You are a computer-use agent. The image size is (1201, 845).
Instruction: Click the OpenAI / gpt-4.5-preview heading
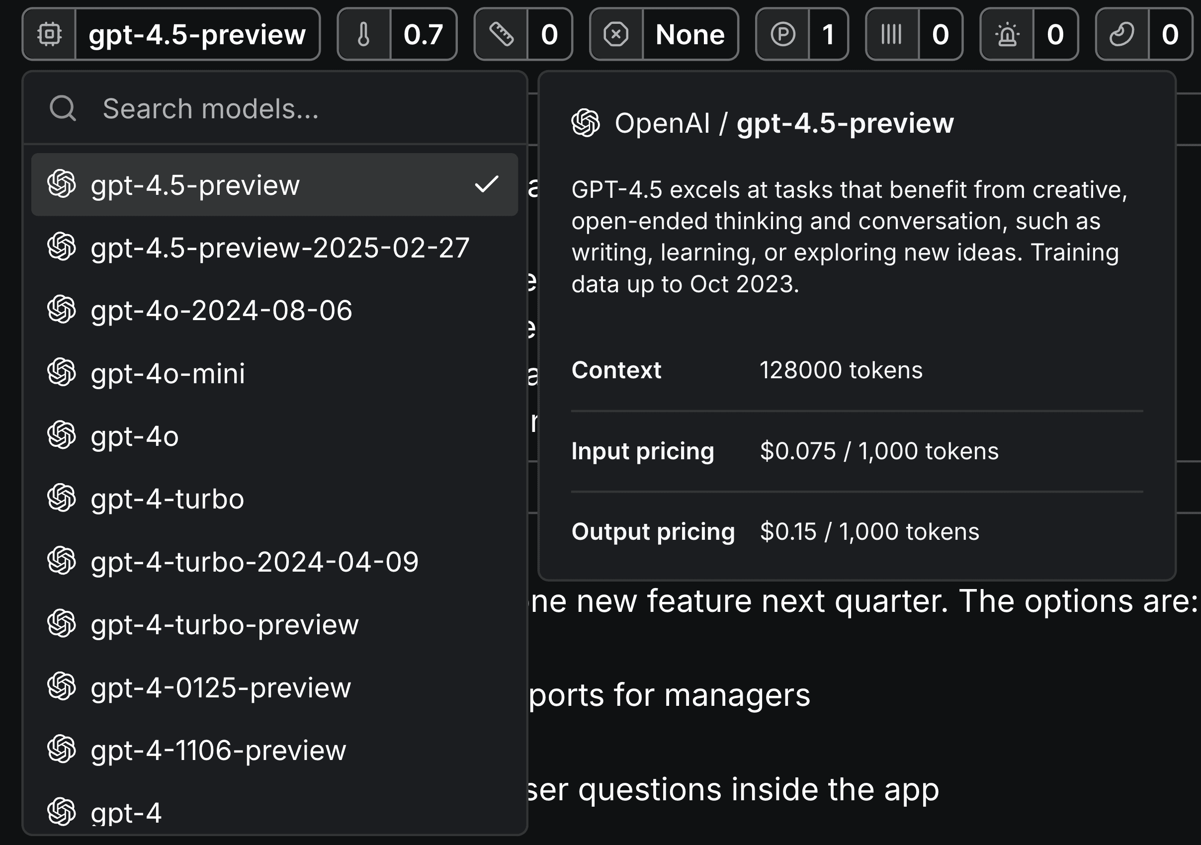784,123
